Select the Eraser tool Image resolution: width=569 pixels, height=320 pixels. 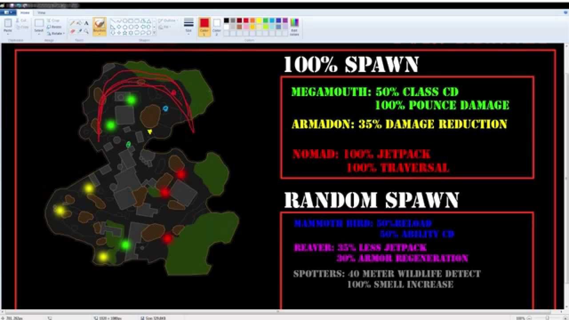72,31
